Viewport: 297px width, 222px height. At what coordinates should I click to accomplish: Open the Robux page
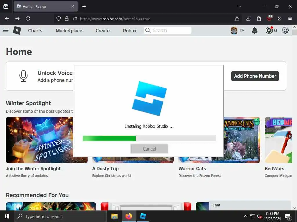point(130,31)
